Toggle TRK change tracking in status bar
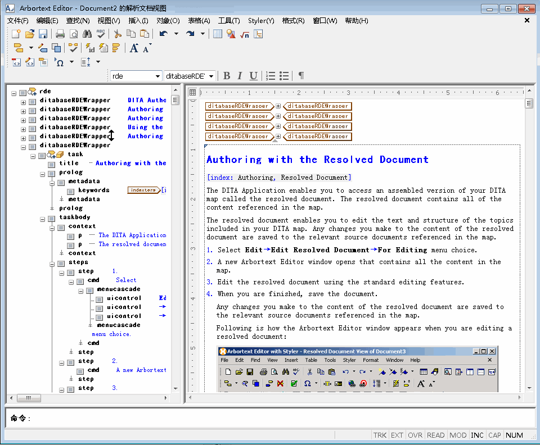The width and height of the screenshot is (540, 445). coord(380,435)
